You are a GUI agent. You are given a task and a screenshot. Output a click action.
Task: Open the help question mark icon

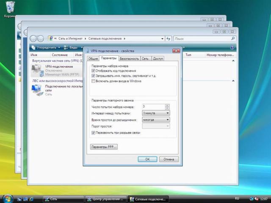(232, 48)
